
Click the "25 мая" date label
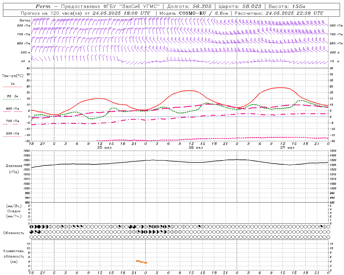pyautogui.click(x=104, y=148)
